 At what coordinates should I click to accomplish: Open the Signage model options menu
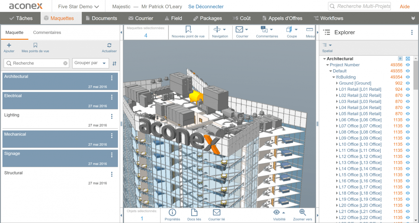click(112, 155)
